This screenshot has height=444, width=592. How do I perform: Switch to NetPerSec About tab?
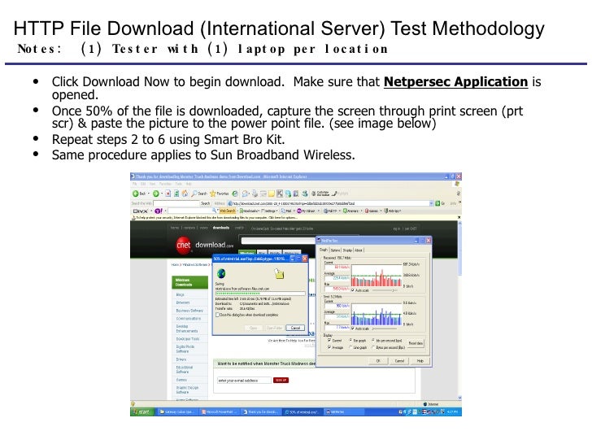click(359, 250)
